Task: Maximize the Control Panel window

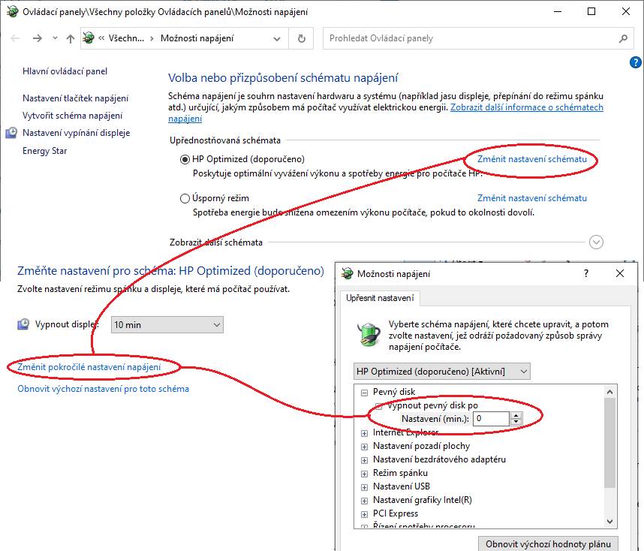Action: tap(591, 11)
